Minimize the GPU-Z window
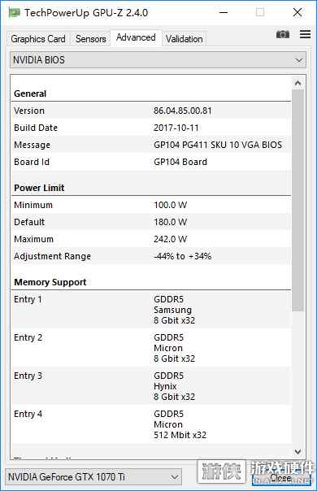The width and height of the screenshot is (317, 491). (224, 13)
